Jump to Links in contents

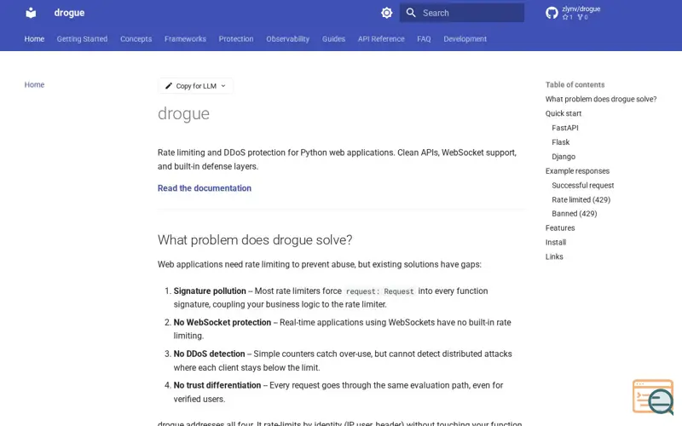(554, 256)
